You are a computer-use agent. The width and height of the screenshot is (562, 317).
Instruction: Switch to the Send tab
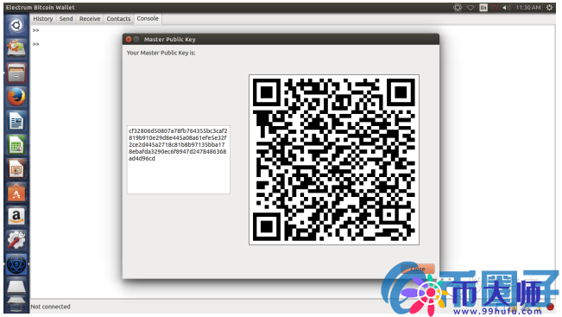tap(66, 19)
